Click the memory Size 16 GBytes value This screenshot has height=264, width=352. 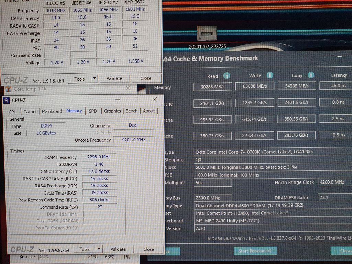46,133
